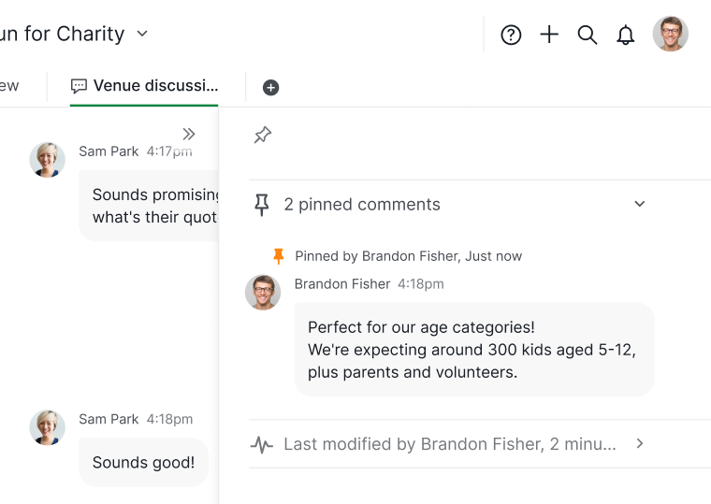Viewport: 711px width, 504px height.
Task: Click Brandon Fisher's name on pinned comment
Action: tap(342, 283)
